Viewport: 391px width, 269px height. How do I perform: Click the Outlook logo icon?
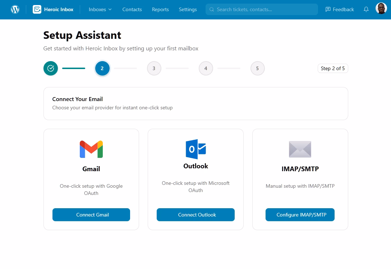point(196,149)
